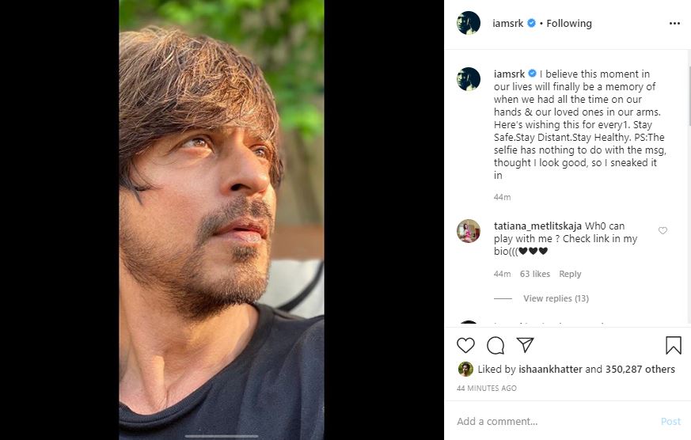Open tatiana_metlitskaja's profile picture

click(469, 231)
